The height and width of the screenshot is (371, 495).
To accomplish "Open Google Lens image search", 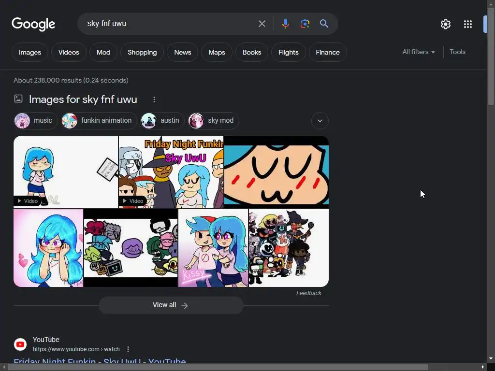I will (305, 24).
